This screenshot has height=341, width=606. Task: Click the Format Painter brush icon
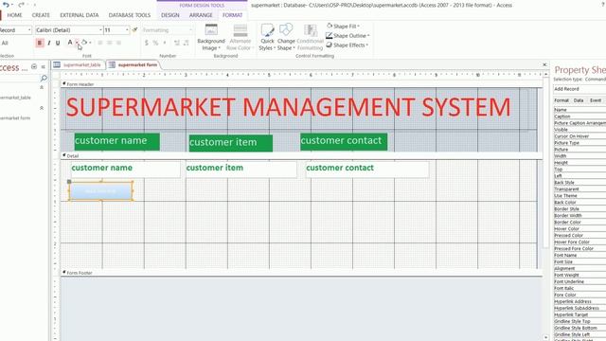(134, 29)
